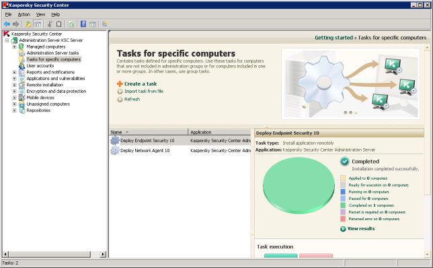Click the green View results arrow icon
Screen dimensions: 433x268
tap(343, 229)
